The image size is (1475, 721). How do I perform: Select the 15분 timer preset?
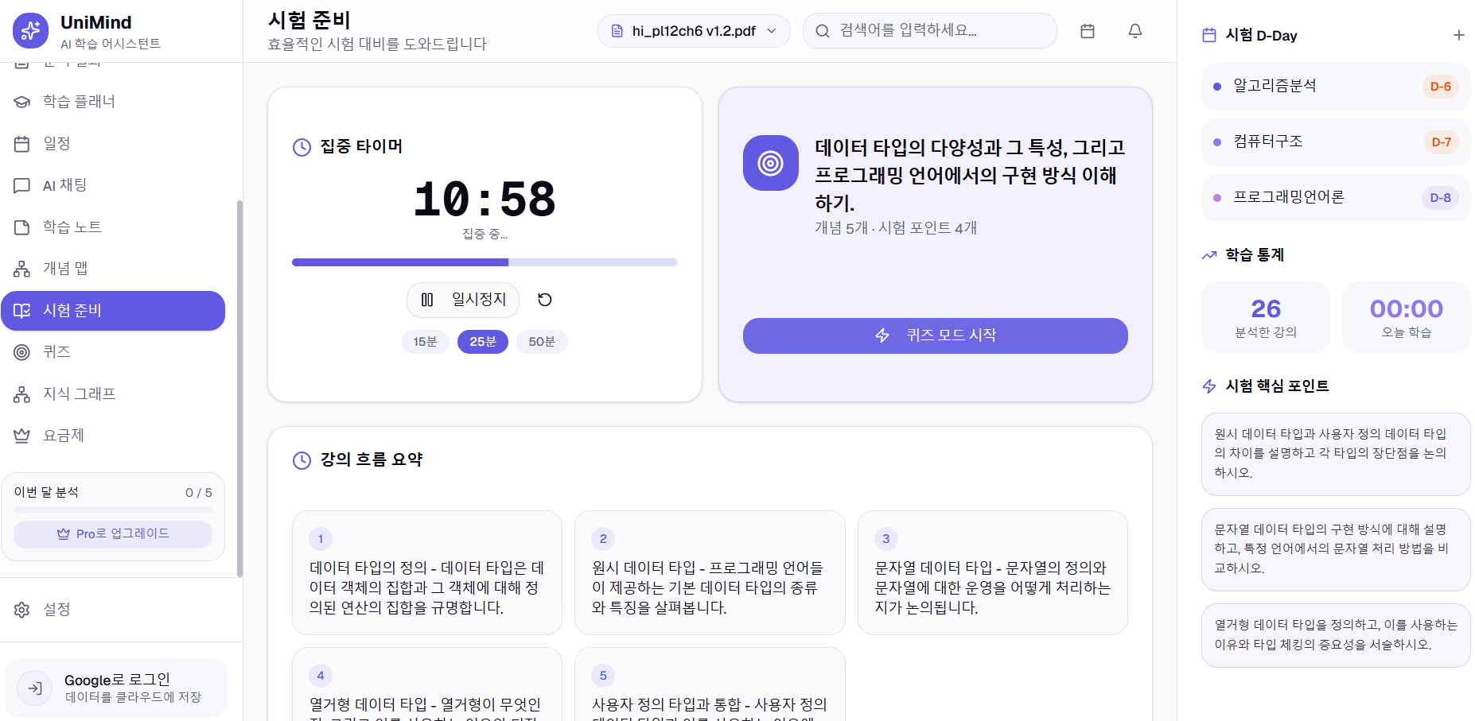click(x=426, y=342)
